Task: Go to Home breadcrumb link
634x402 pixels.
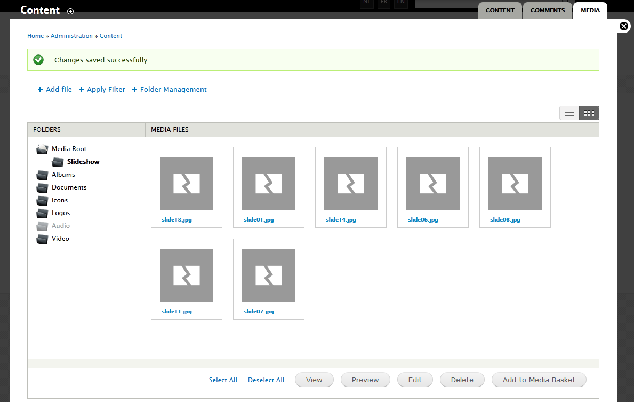Action: pos(35,36)
